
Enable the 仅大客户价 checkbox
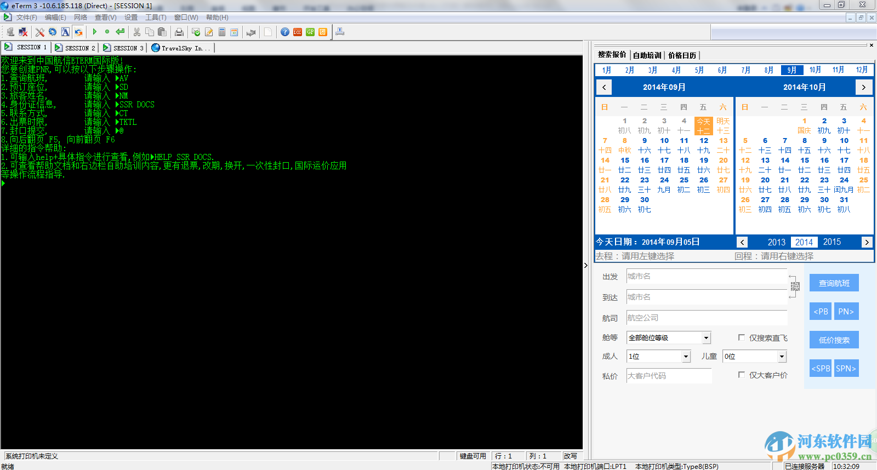click(x=742, y=375)
